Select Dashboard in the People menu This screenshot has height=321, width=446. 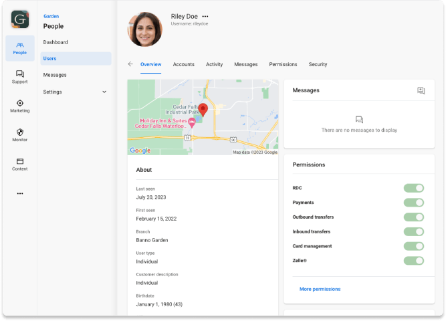(x=55, y=42)
